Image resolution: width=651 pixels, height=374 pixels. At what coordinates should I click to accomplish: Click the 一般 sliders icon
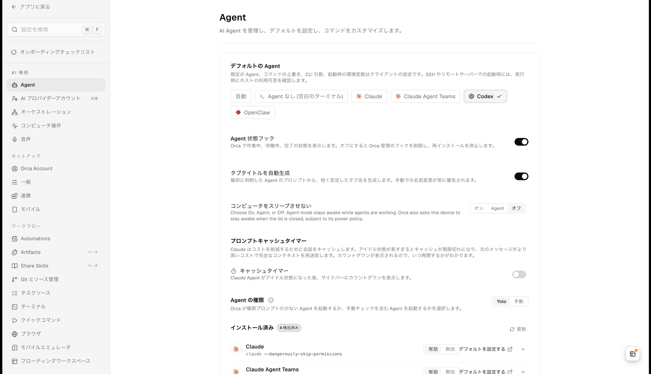click(15, 182)
